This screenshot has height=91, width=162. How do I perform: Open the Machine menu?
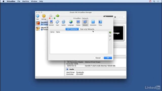coord(26,1)
